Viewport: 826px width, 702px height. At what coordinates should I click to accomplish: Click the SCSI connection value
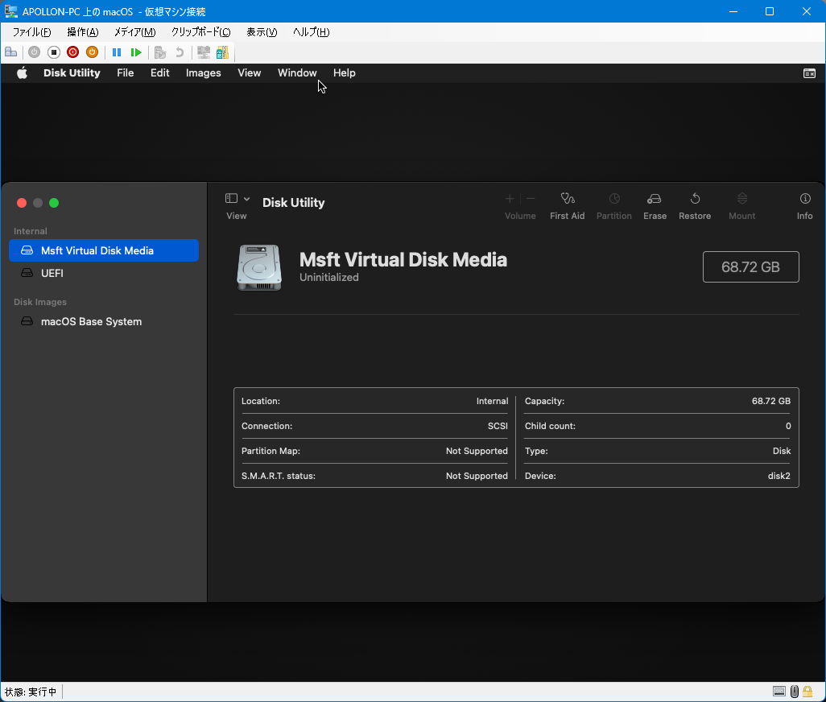(x=498, y=426)
